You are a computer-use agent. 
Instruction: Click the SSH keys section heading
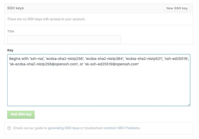tap(15, 8)
